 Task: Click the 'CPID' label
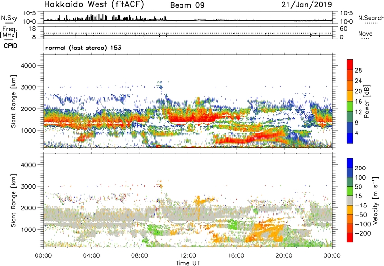point(11,46)
